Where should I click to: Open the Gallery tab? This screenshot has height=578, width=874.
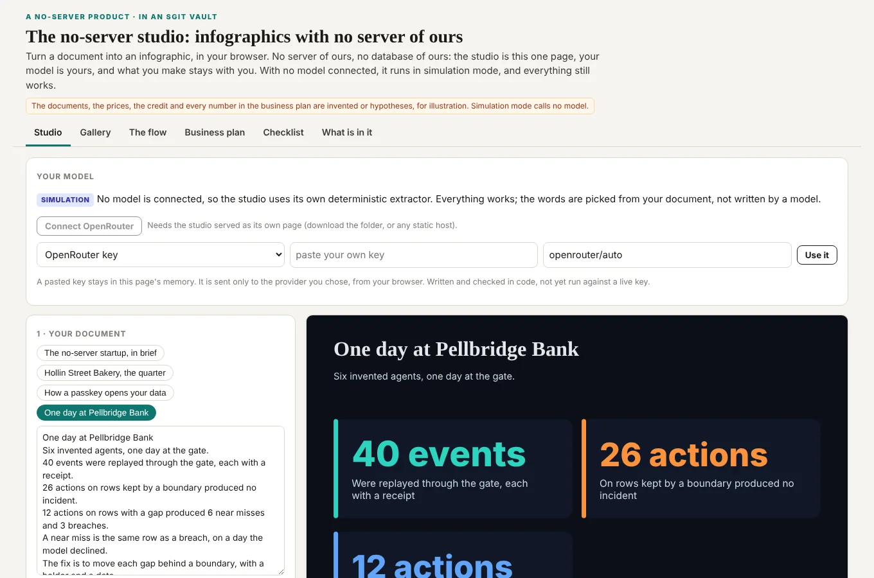pyautogui.click(x=95, y=132)
